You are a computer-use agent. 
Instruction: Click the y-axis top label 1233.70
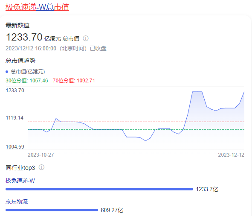click(15, 90)
